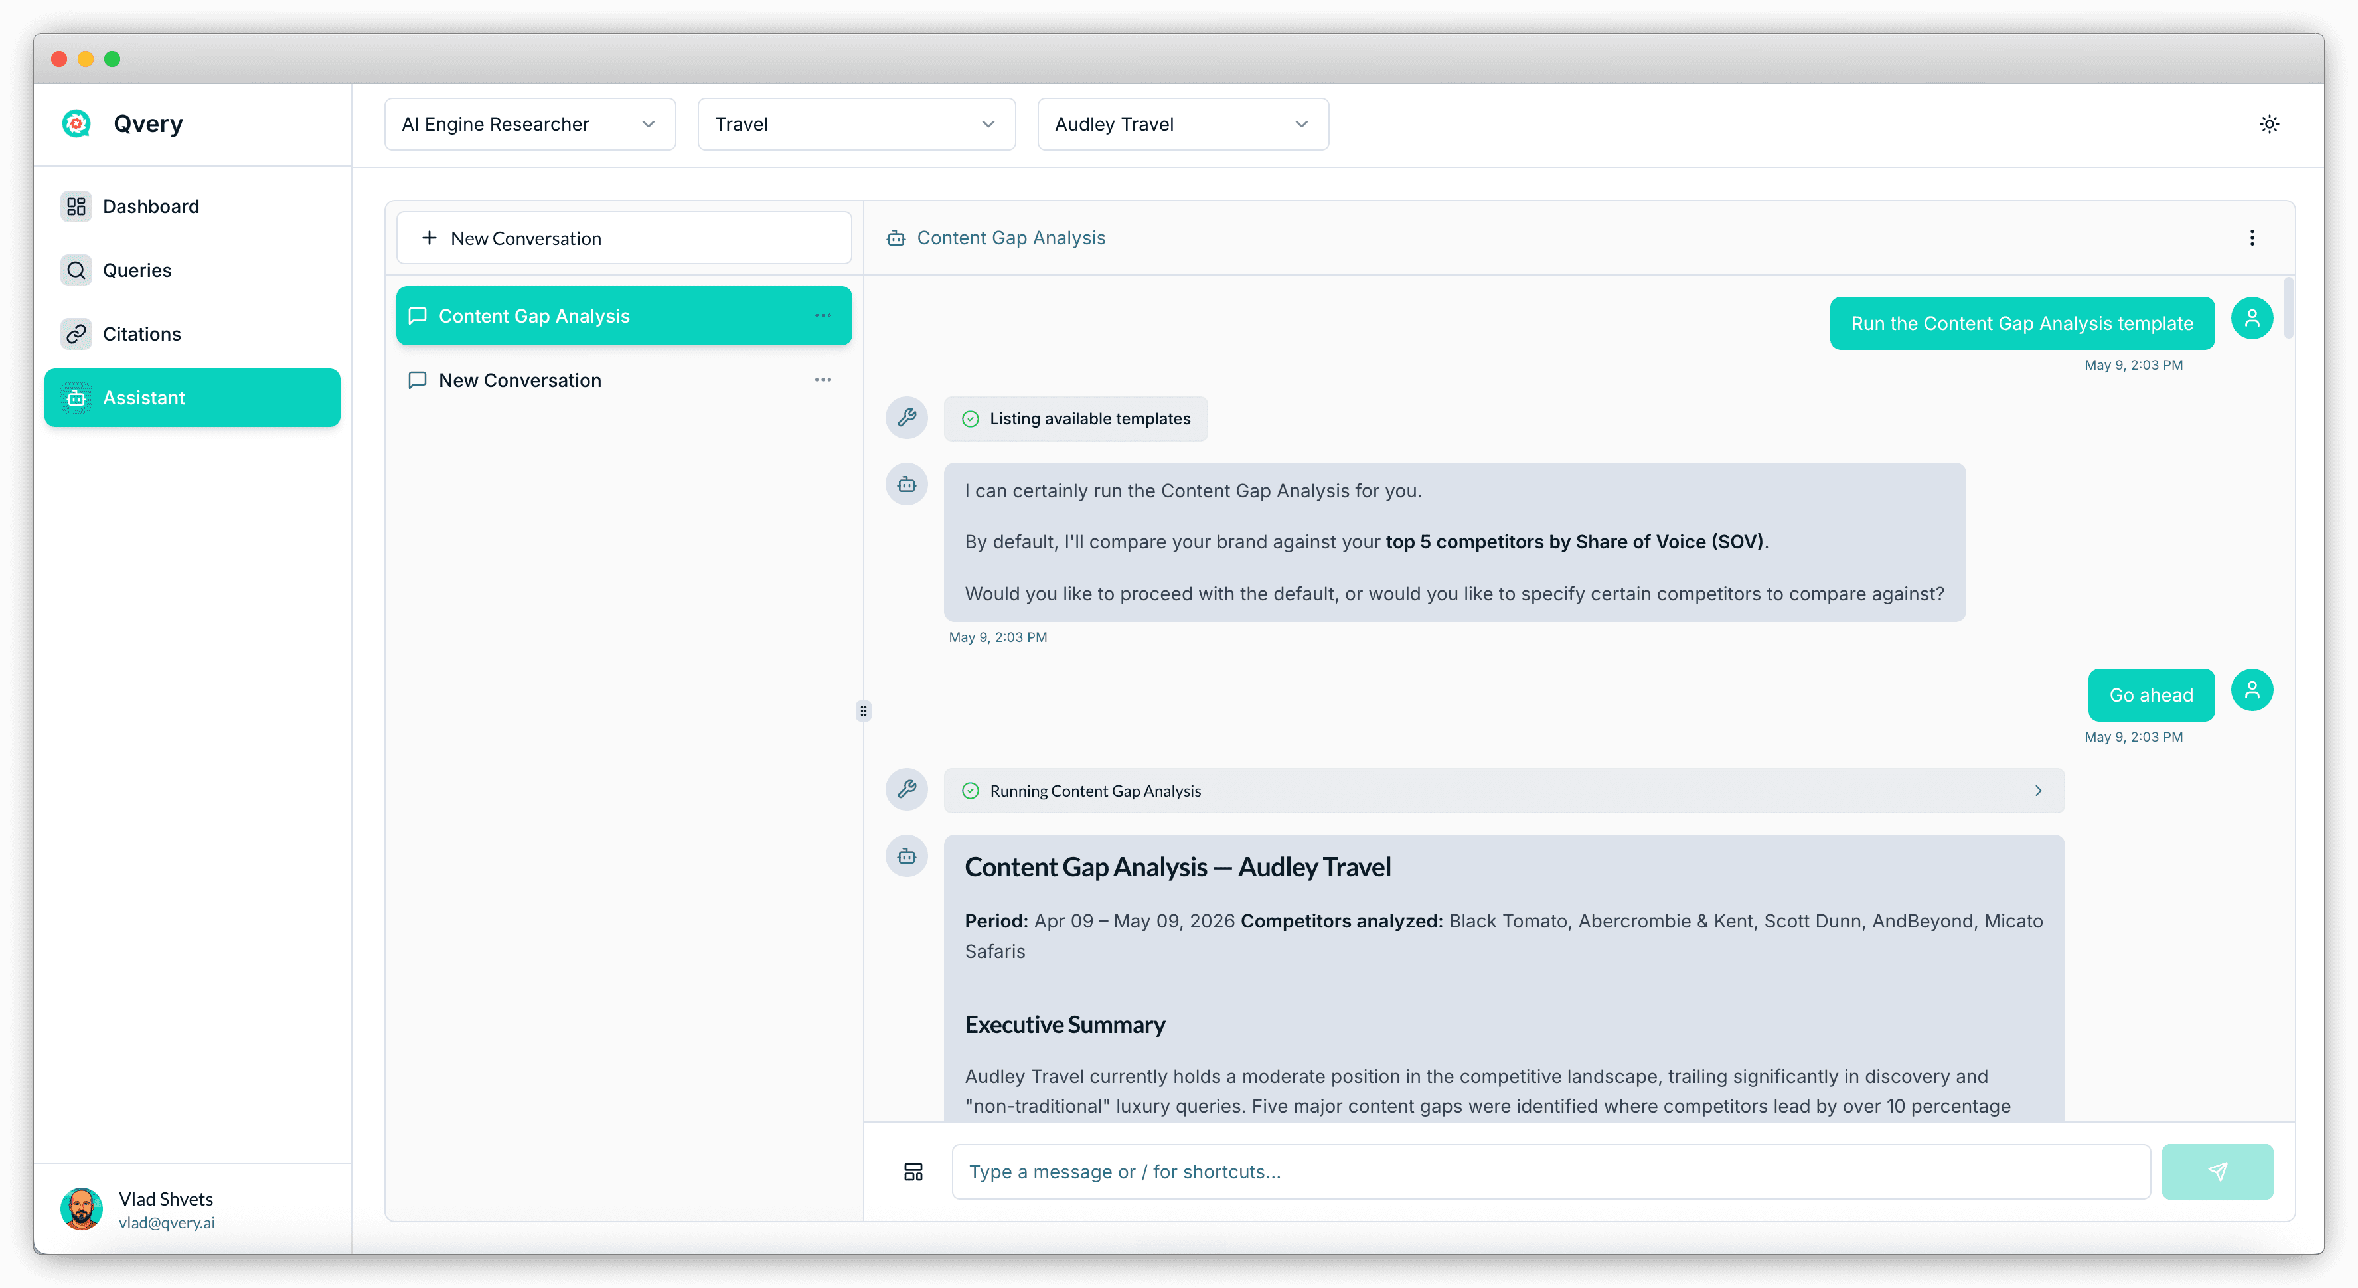Viewport: 2358px width, 1288px height.
Task: Click the 'Content Gap Analysis — Audley Travel' heading
Action: [x=1177, y=867]
